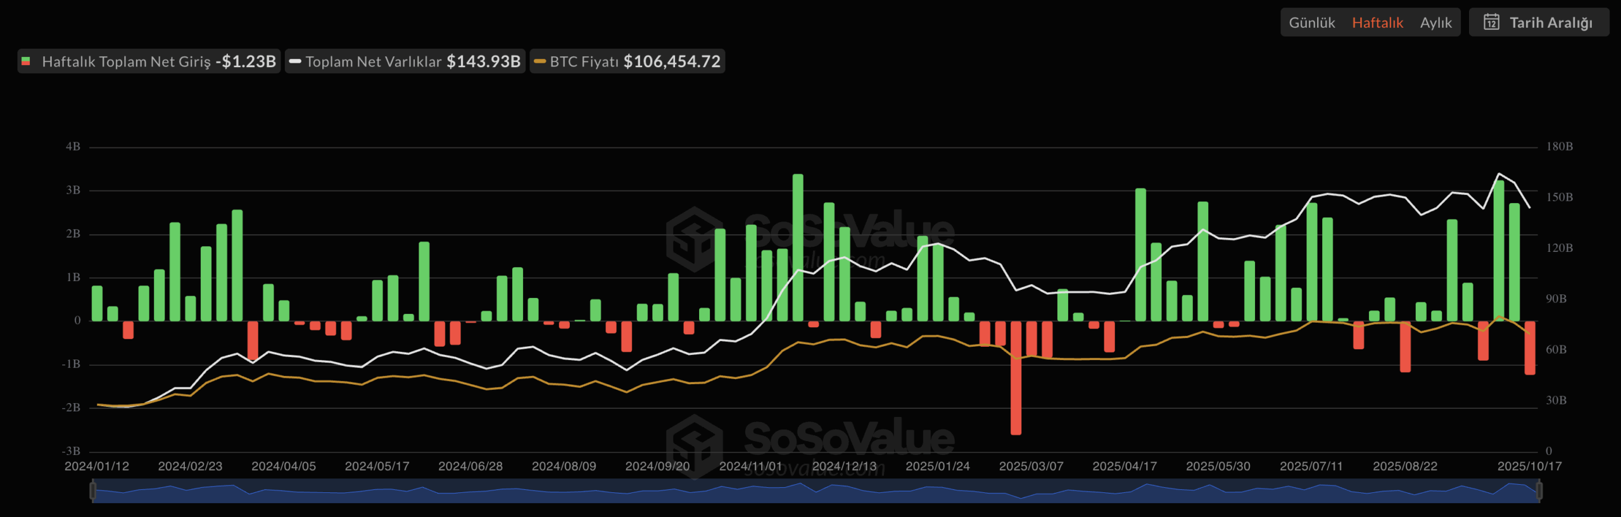Click the orange BTC legend marker
1621x517 pixels.
[x=539, y=61]
